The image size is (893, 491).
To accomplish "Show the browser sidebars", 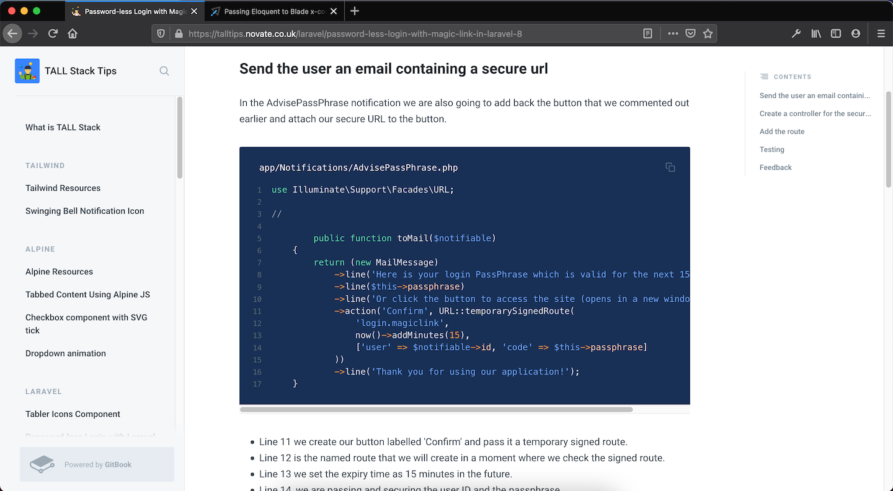I will (836, 33).
